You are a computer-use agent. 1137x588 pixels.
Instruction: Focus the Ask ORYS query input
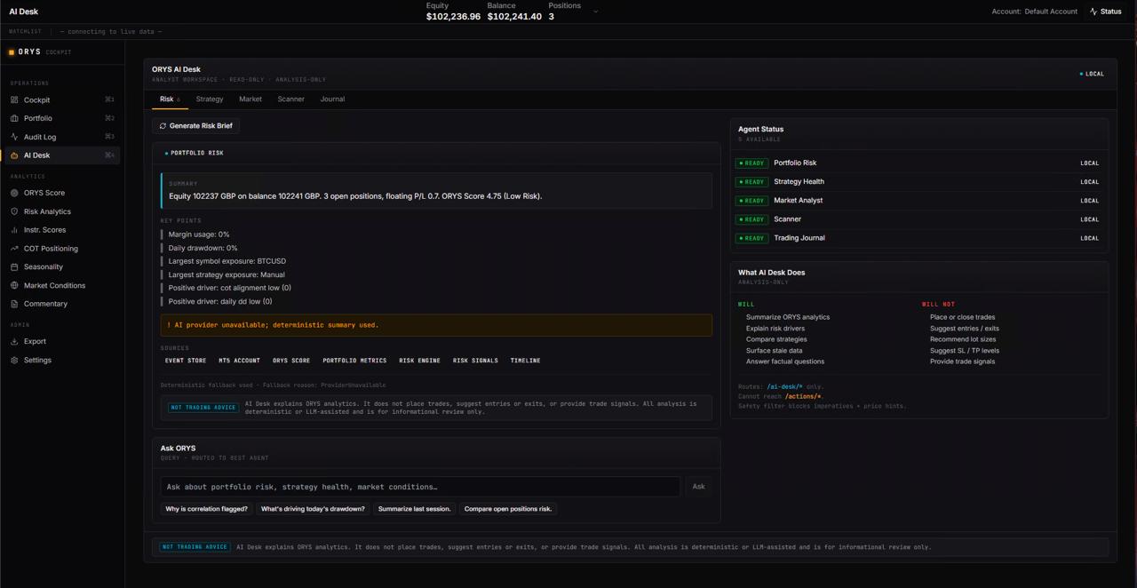(420, 487)
